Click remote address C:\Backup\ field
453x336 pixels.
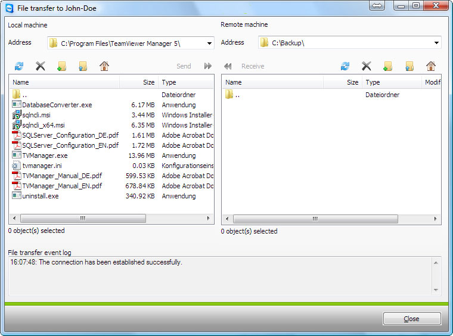click(x=350, y=43)
